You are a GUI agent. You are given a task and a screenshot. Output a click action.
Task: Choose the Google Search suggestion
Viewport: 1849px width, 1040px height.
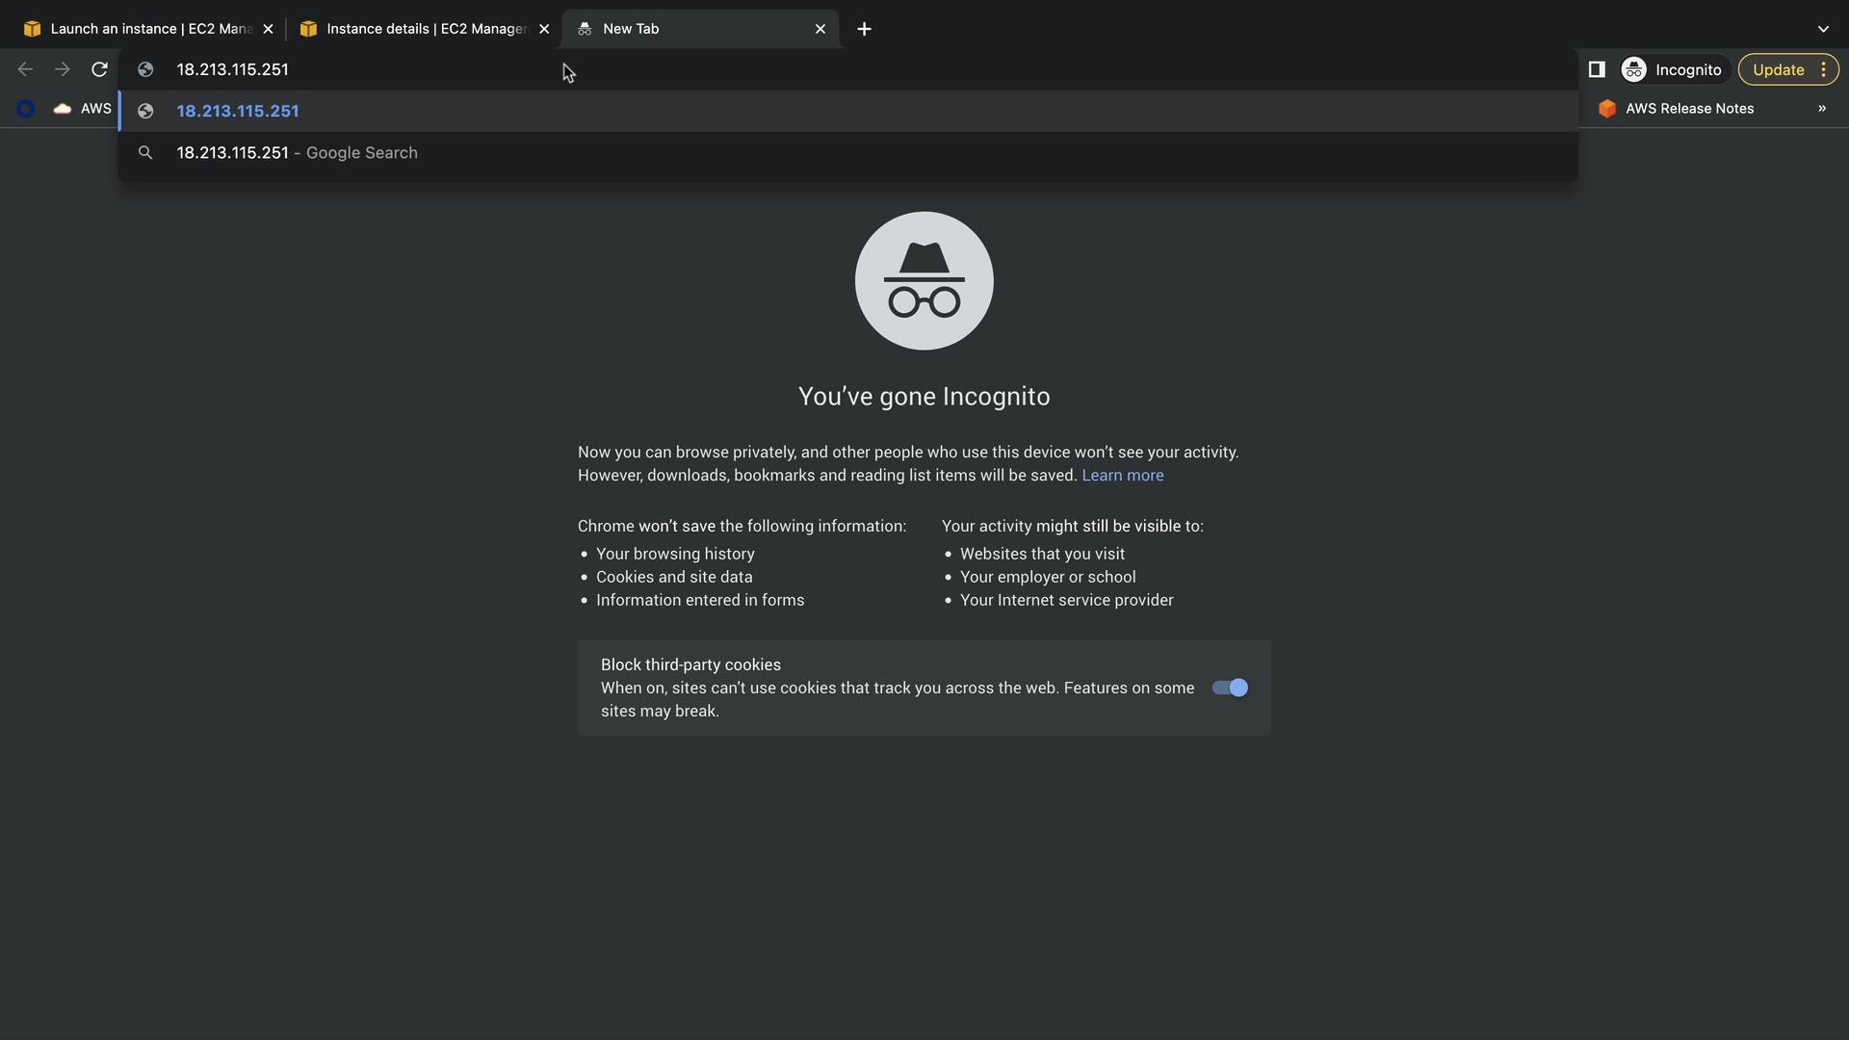297,153
